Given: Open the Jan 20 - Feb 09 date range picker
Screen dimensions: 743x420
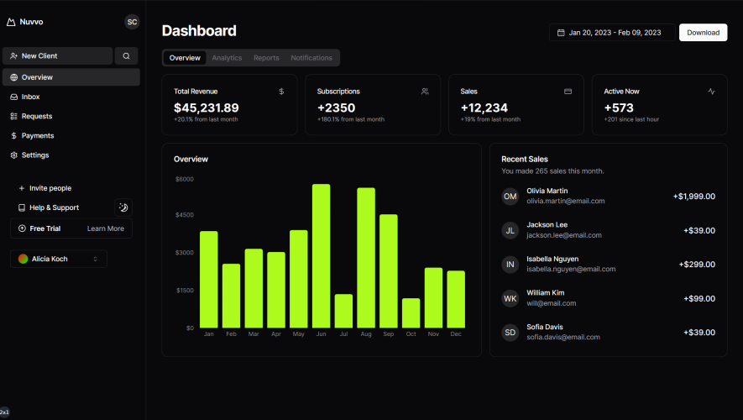Looking at the screenshot, I should (612, 33).
